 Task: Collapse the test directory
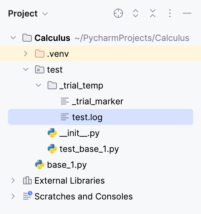pos(26,70)
